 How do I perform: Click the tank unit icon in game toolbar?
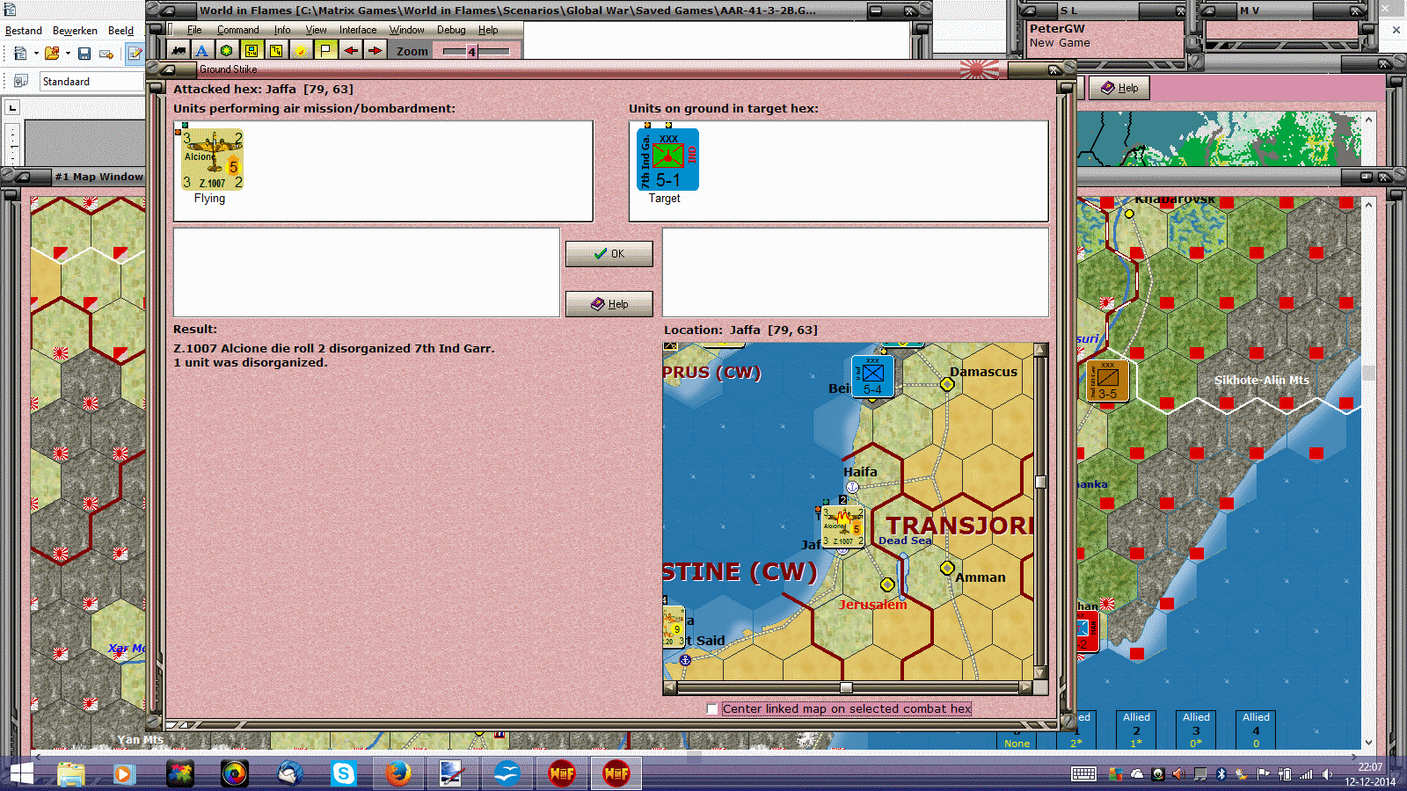point(178,51)
